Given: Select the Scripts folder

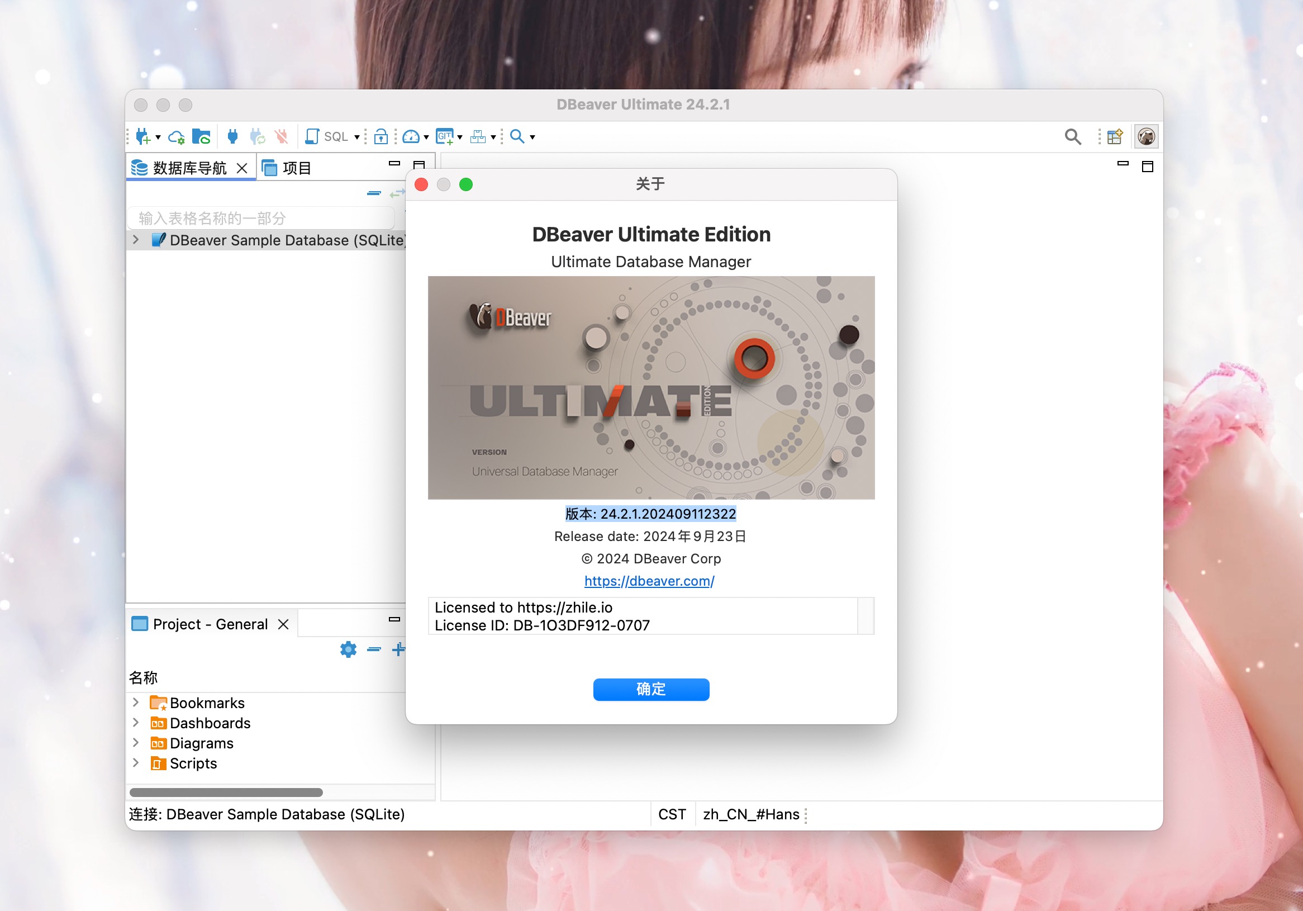Looking at the screenshot, I should pyautogui.click(x=184, y=763).
